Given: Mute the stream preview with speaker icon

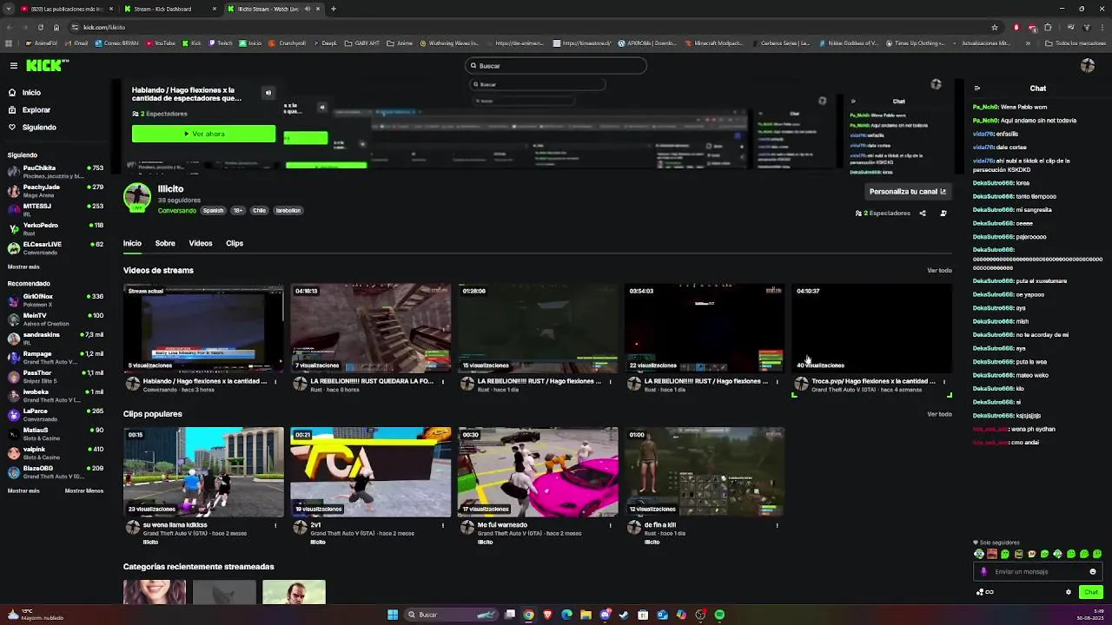Looking at the screenshot, I should coord(268,93).
